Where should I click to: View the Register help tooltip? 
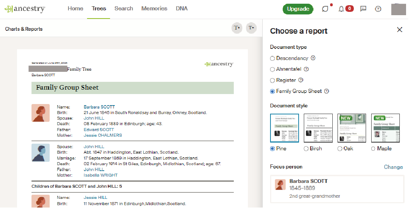(x=300, y=80)
